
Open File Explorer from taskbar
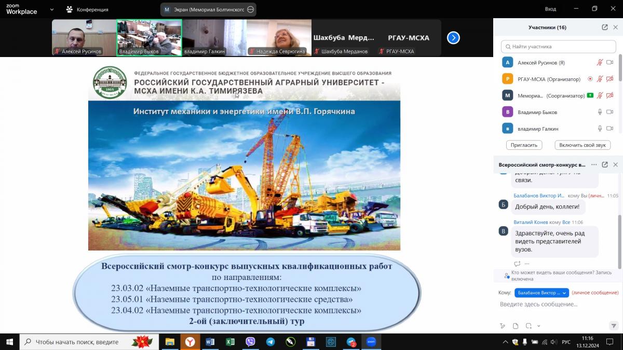click(x=170, y=342)
